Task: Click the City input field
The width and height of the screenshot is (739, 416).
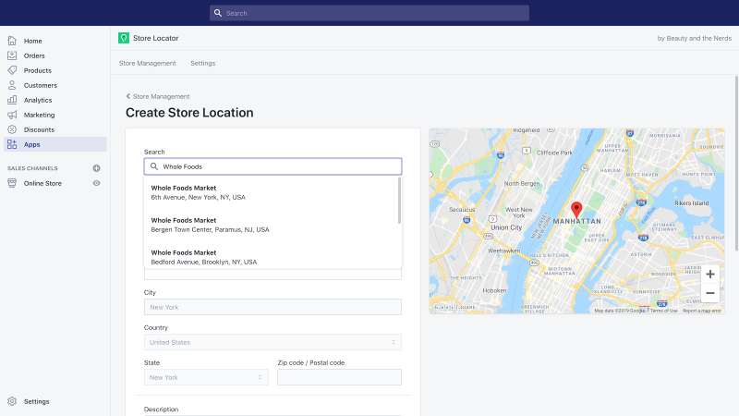Action: 273,307
